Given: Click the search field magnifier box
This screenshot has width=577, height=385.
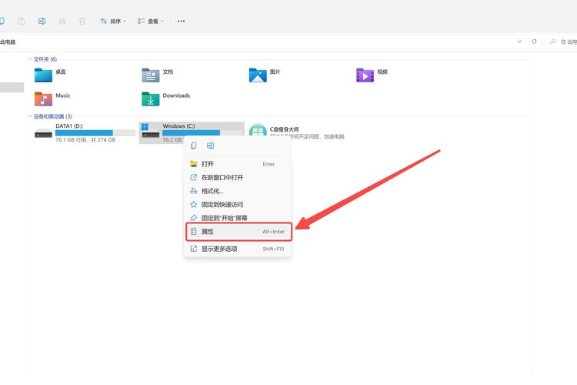Looking at the screenshot, I should pos(561,42).
